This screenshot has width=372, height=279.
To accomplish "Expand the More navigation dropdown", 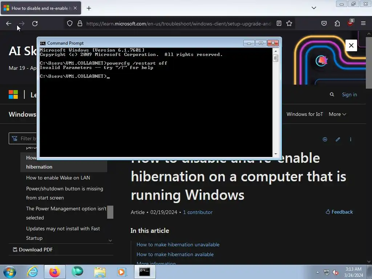I will coord(337,114).
